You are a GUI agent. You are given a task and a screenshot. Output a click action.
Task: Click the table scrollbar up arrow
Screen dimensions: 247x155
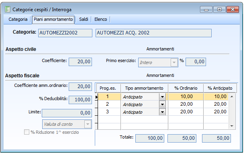(232, 97)
